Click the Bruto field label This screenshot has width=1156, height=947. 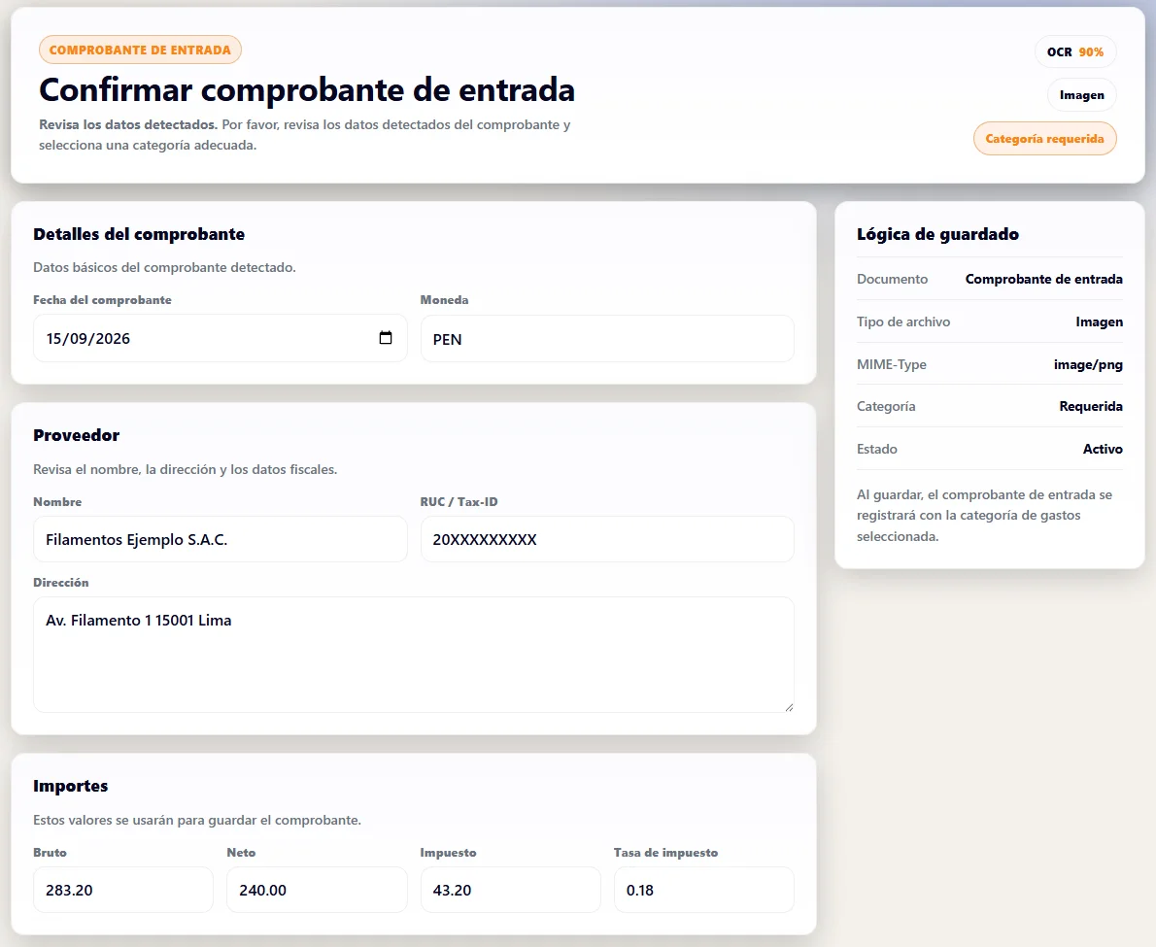coord(51,853)
